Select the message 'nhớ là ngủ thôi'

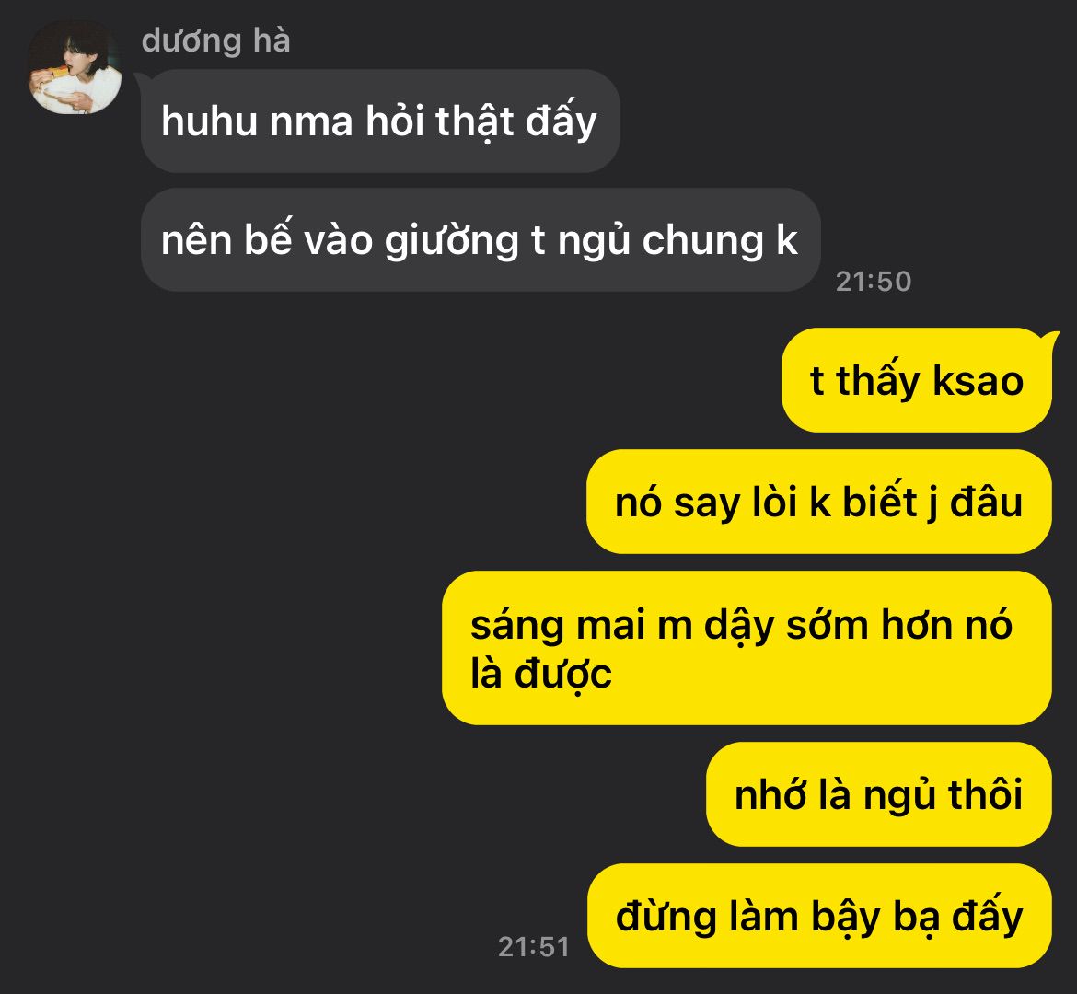[x=878, y=794]
